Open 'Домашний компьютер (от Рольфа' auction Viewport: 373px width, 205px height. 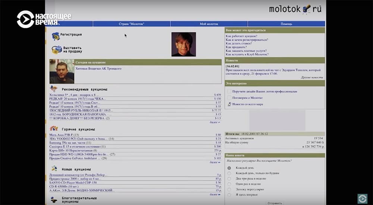pos(78,175)
